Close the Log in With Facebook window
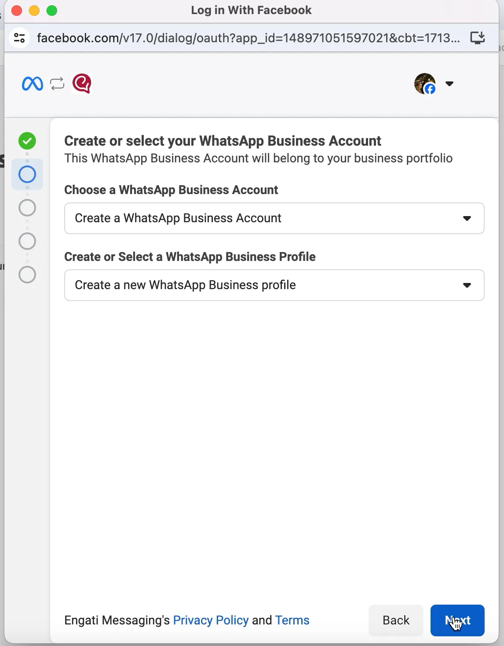This screenshot has width=504, height=646. pyautogui.click(x=17, y=11)
